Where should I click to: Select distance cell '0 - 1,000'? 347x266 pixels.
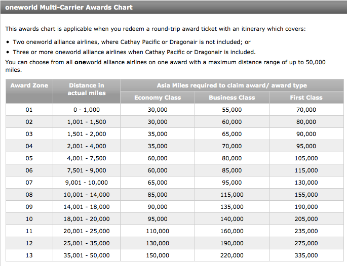coord(87,110)
